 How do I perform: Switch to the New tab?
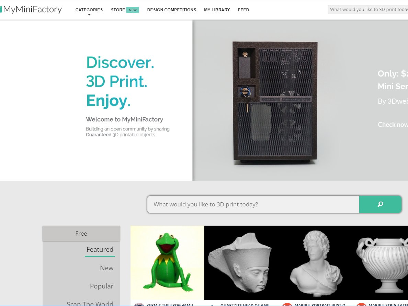107,268
